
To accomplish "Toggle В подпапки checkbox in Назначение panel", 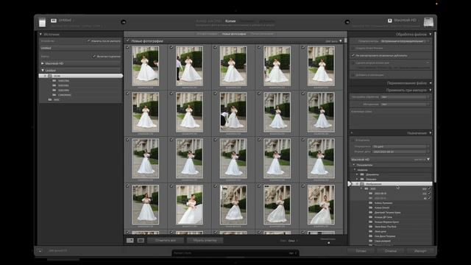I will point(353,141).
